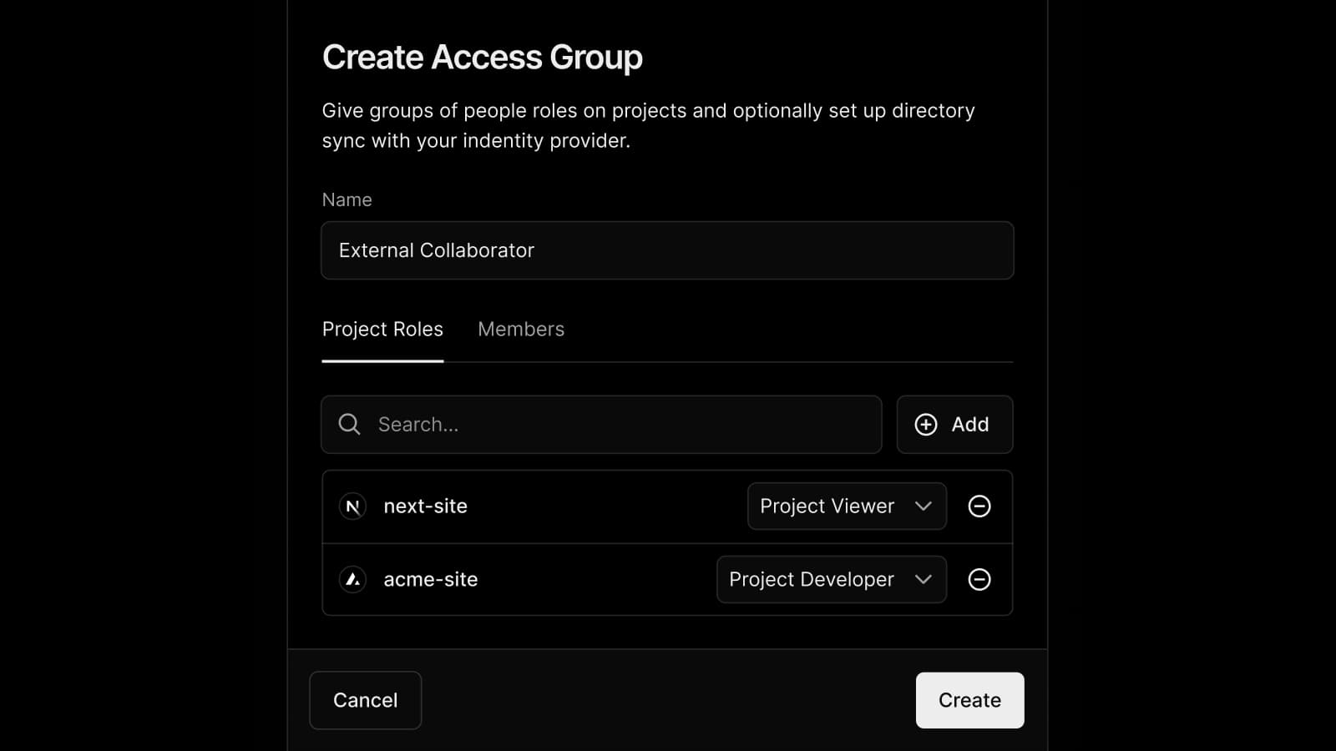The image size is (1336, 751).
Task: Select the next-site project name
Action: pyautogui.click(x=425, y=507)
